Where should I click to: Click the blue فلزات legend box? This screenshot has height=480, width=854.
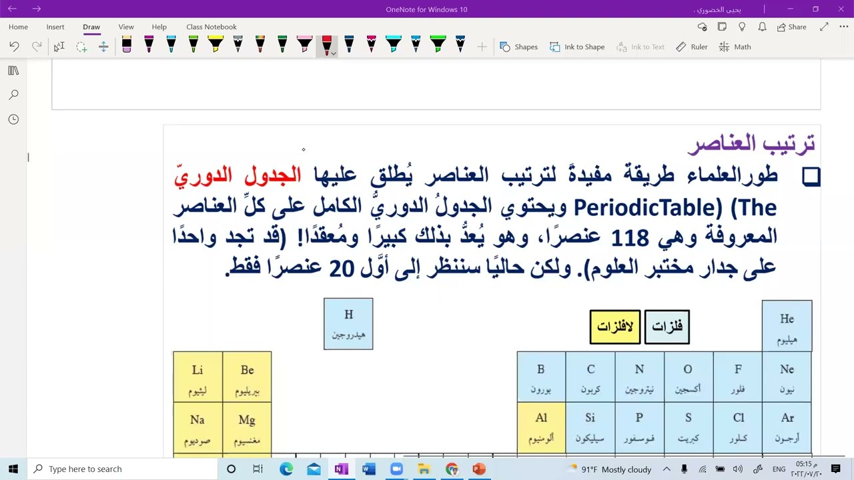click(x=667, y=327)
